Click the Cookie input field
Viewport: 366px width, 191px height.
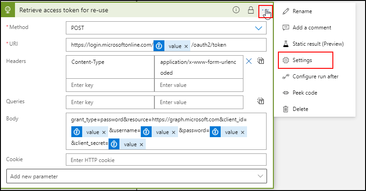[x=166, y=160]
